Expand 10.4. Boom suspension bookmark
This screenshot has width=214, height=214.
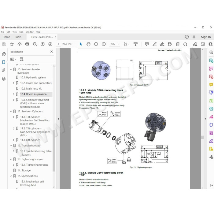tap(13, 94)
